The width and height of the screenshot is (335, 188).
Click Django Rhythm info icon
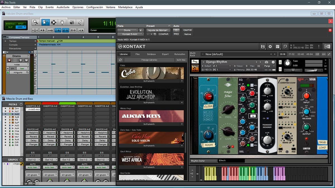point(273,62)
